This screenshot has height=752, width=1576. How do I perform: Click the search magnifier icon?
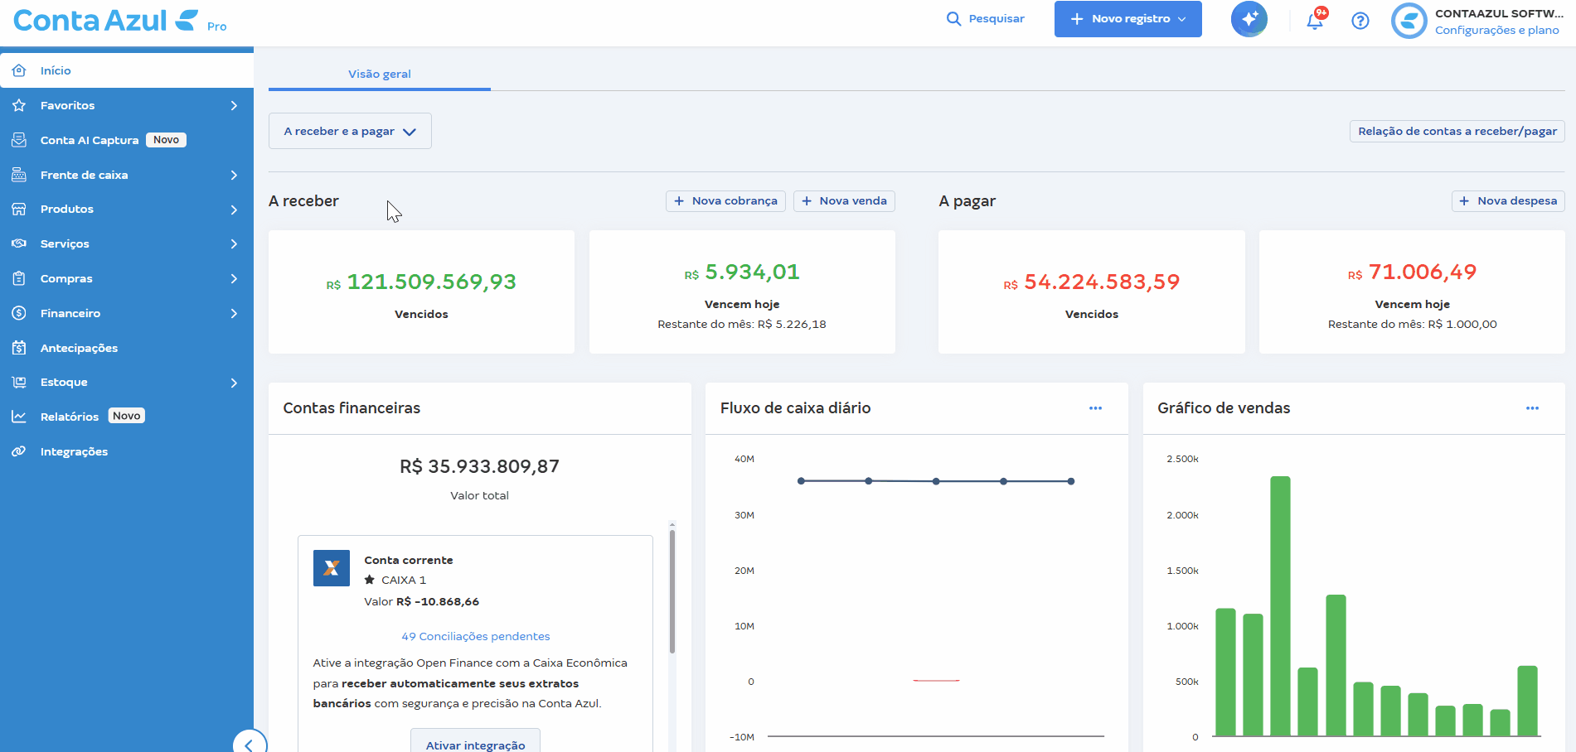click(953, 19)
